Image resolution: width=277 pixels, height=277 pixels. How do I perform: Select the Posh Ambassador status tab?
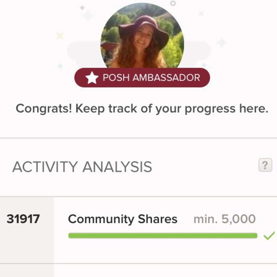(x=143, y=77)
